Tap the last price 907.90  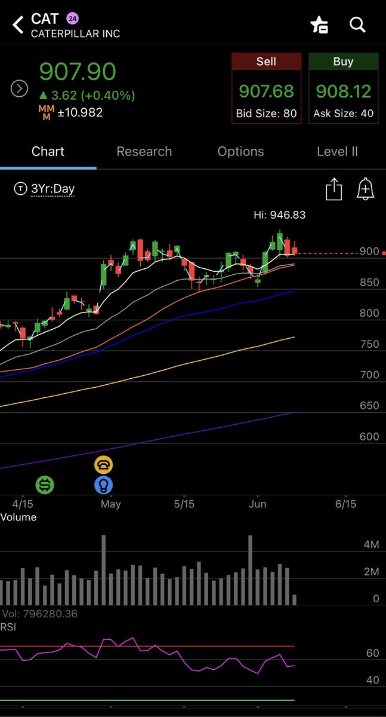coord(78,72)
